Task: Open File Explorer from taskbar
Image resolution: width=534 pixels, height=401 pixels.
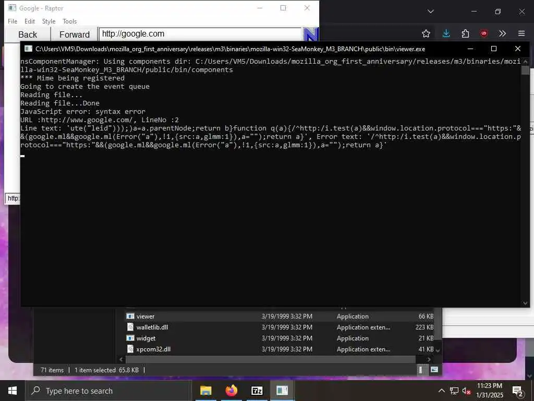Action: pos(205,391)
